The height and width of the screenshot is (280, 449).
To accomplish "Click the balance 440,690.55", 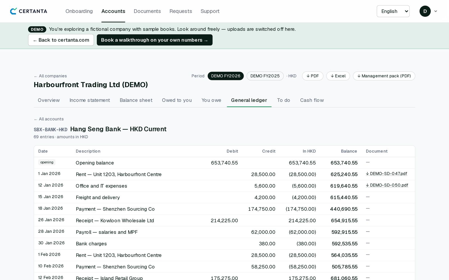I will [x=344, y=209].
